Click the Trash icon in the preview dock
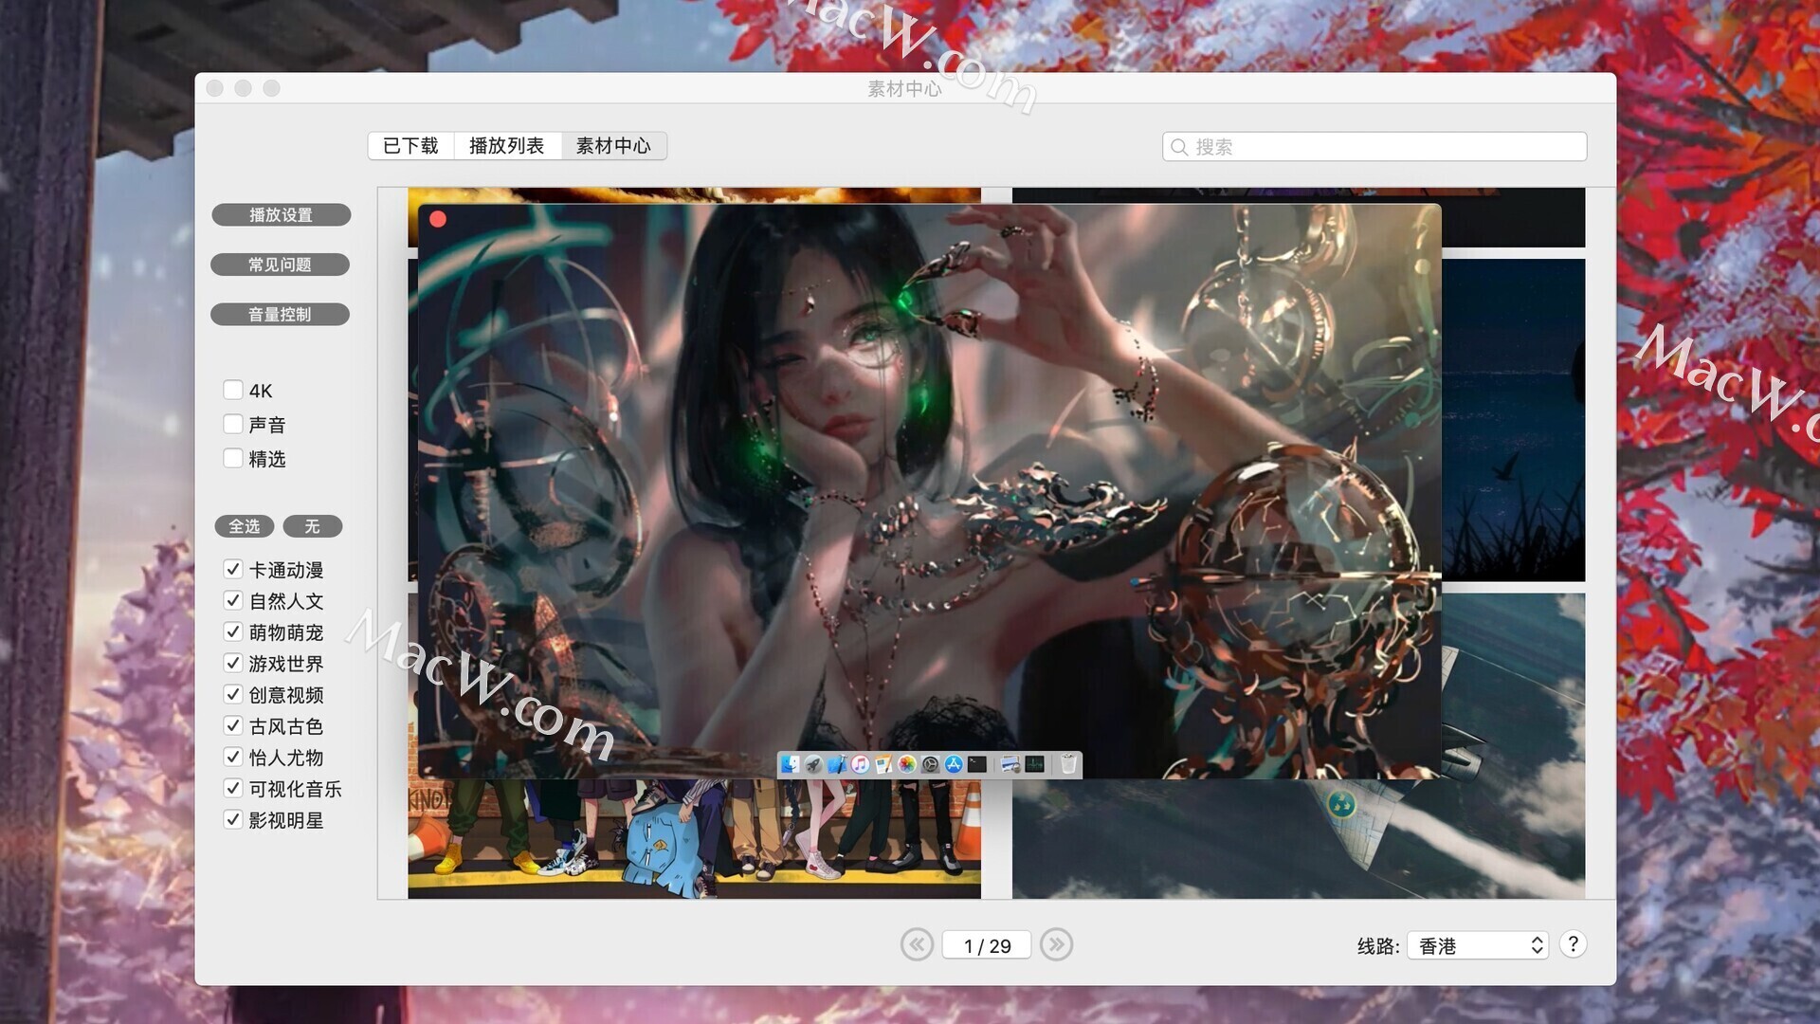The image size is (1820, 1024). click(x=1069, y=764)
